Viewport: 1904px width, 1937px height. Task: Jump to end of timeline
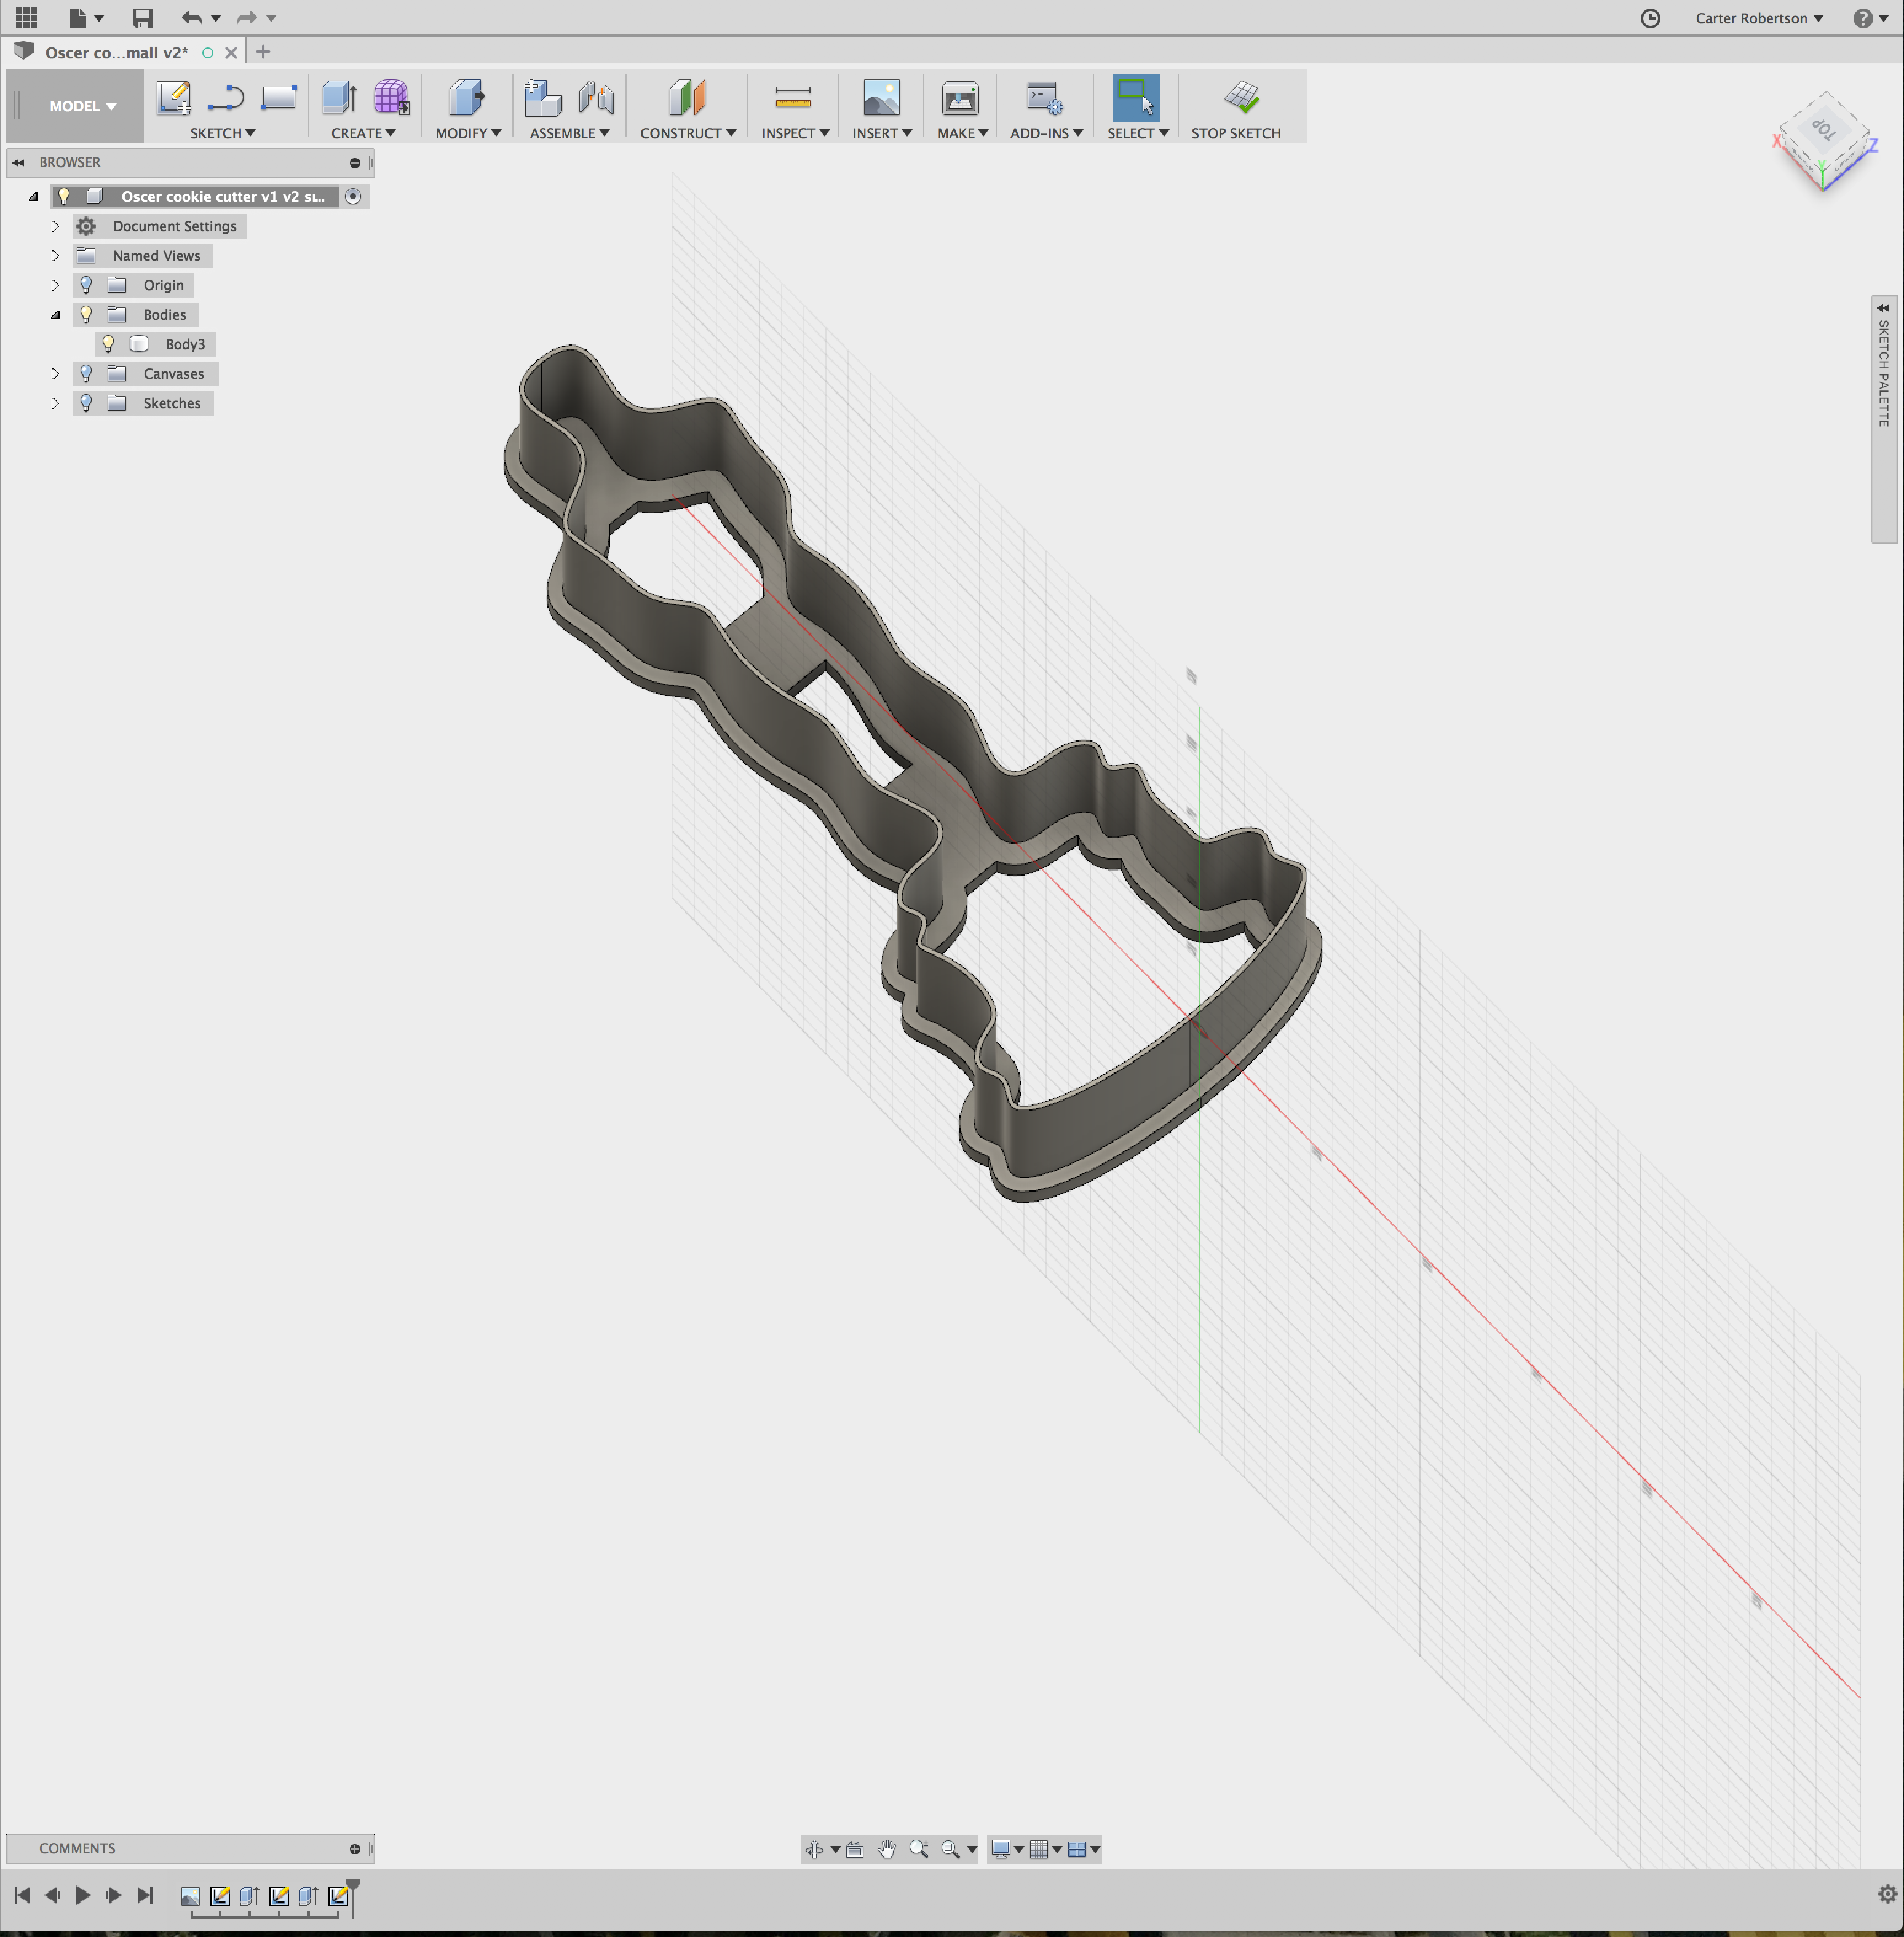145,1895
